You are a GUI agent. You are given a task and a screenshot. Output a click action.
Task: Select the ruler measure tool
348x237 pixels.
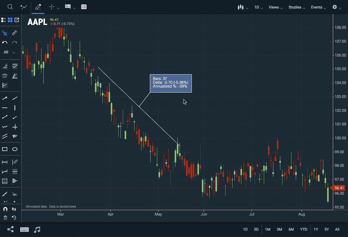click(x=15, y=33)
